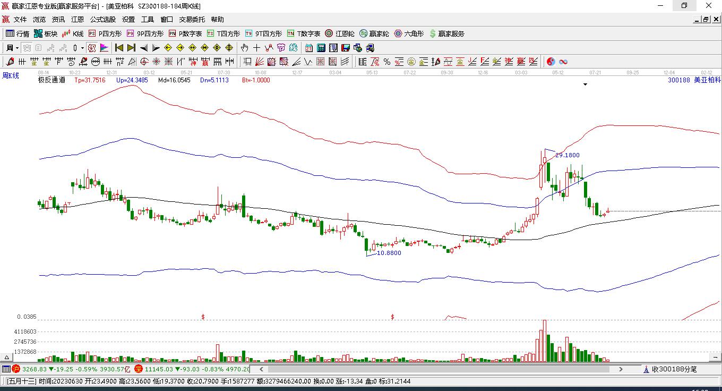Restore the inner child window
The height and width of the screenshot is (391, 722).
pyautogui.click(x=706, y=20)
